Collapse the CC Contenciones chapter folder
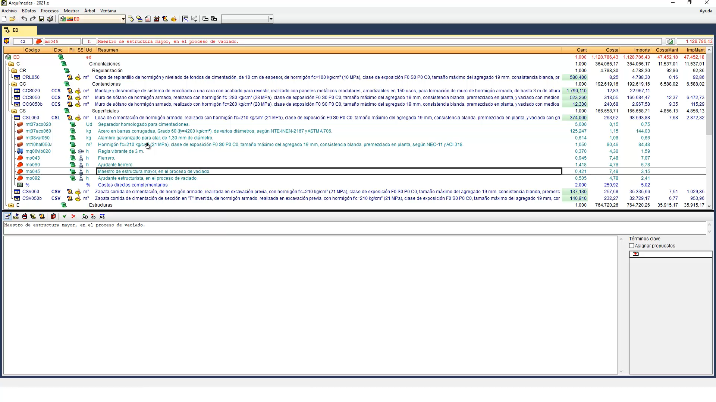The width and height of the screenshot is (716, 402). [14, 84]
